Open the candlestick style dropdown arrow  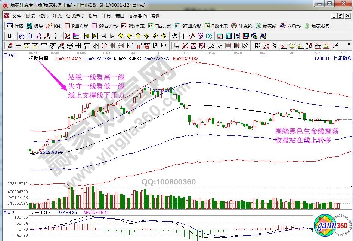(x=61, y=36)
